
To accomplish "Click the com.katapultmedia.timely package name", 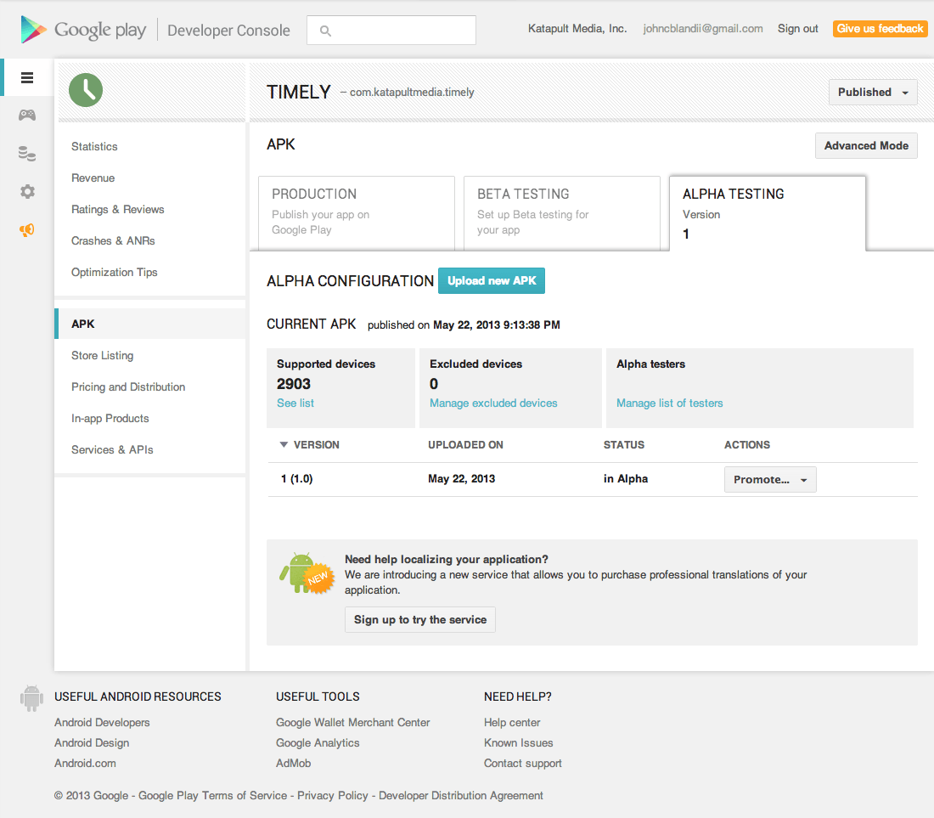I will (412, 93).
